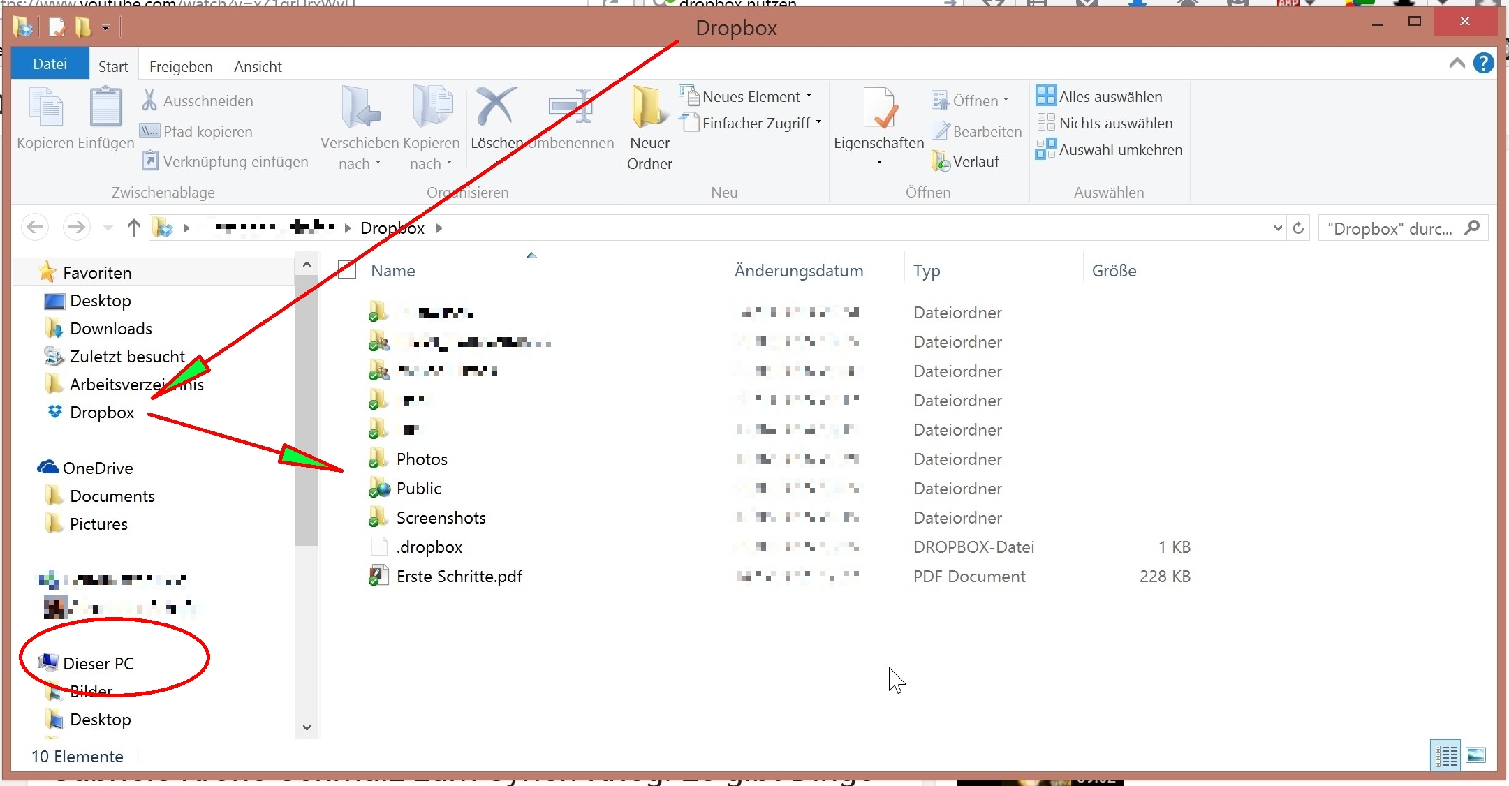This screenshot has height=786, width=1509.
Task: Click the Neuer Ordner icon
Action: [x=648, y=107]
